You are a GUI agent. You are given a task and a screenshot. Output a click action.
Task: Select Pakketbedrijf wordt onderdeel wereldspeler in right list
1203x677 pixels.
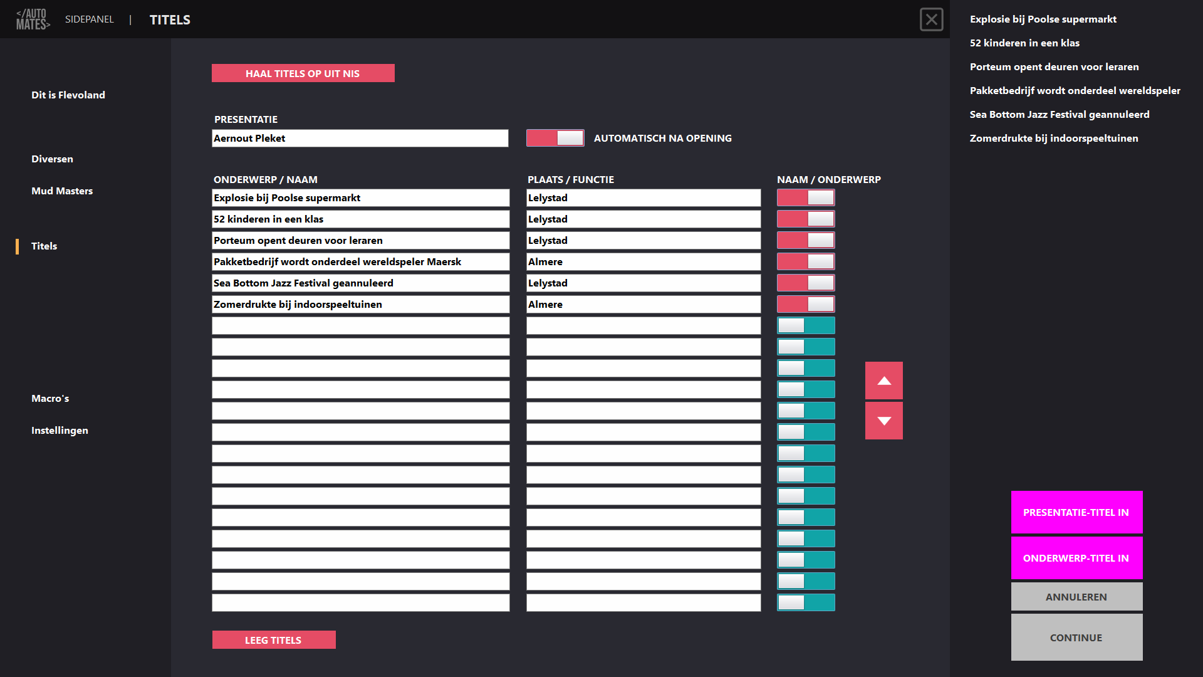1075,90
